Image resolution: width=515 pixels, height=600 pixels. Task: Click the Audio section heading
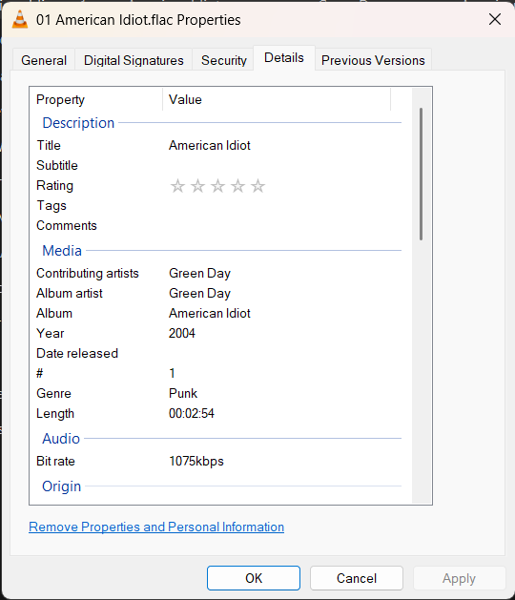[61, 439]
